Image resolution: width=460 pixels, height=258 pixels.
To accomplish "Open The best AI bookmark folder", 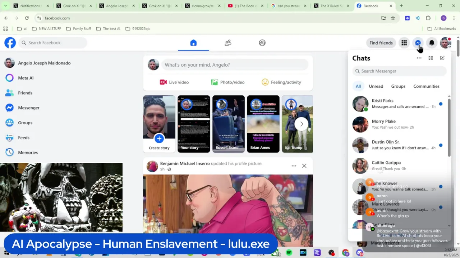I will point(108,29).
